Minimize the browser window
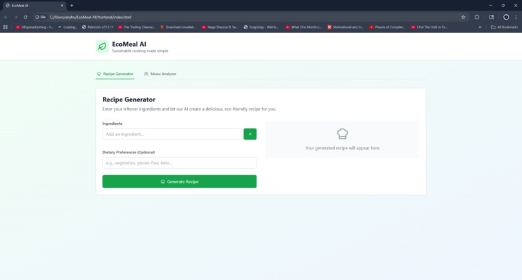 pyautogui.click(x=490, y=5)
